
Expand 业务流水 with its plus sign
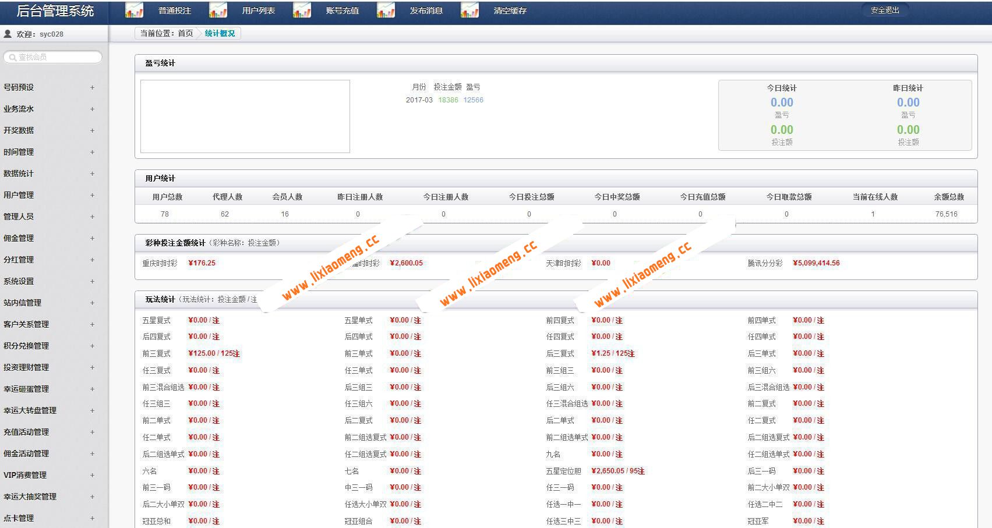click(x=92, y=109)
